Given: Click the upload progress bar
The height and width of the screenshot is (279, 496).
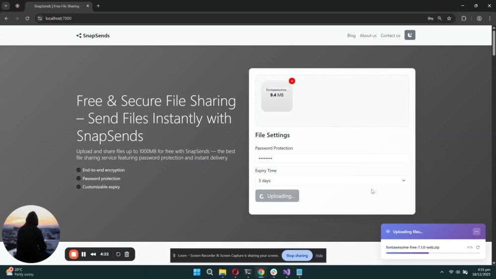Looking at the screenshot, I should pyautogui.click(x=433, y=253).
